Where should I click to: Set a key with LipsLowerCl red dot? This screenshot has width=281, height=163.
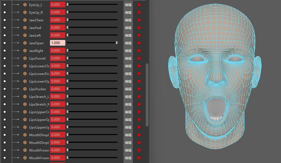tap(139, 66)
